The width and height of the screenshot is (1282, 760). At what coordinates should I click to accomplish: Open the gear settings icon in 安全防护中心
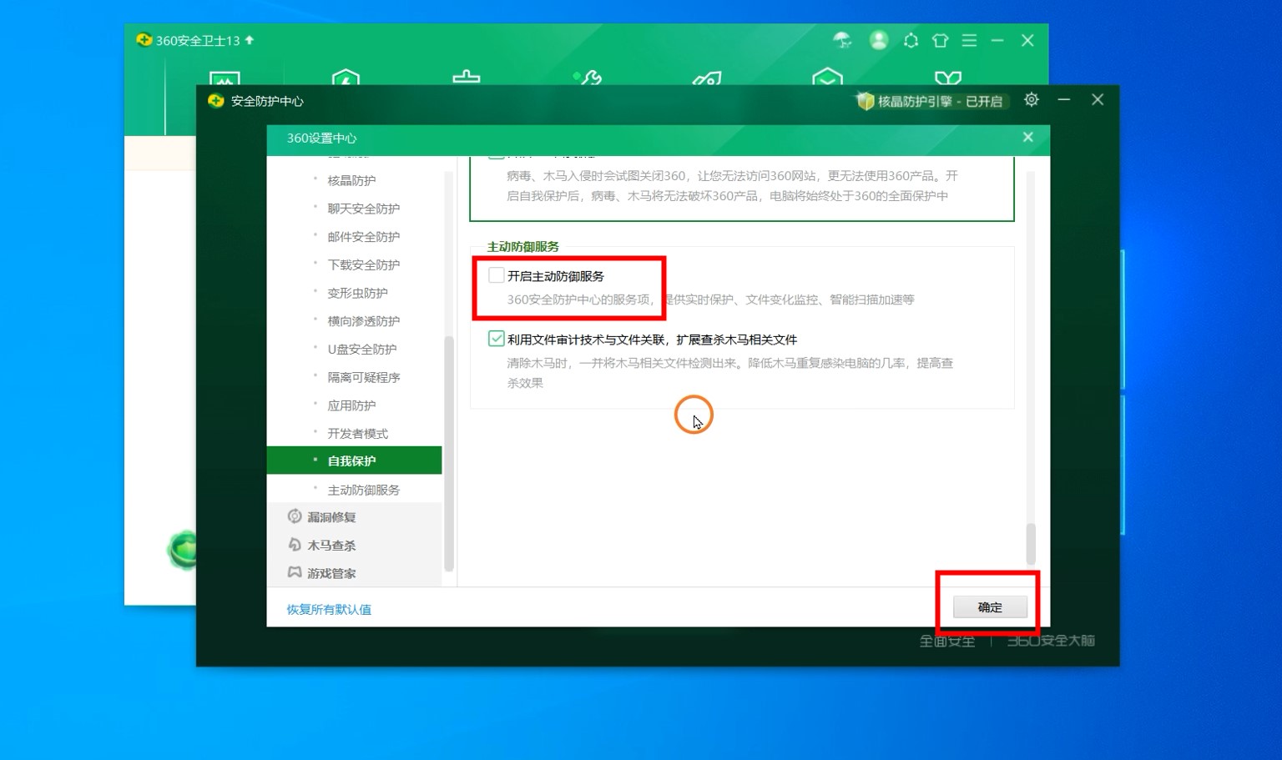1032,100
